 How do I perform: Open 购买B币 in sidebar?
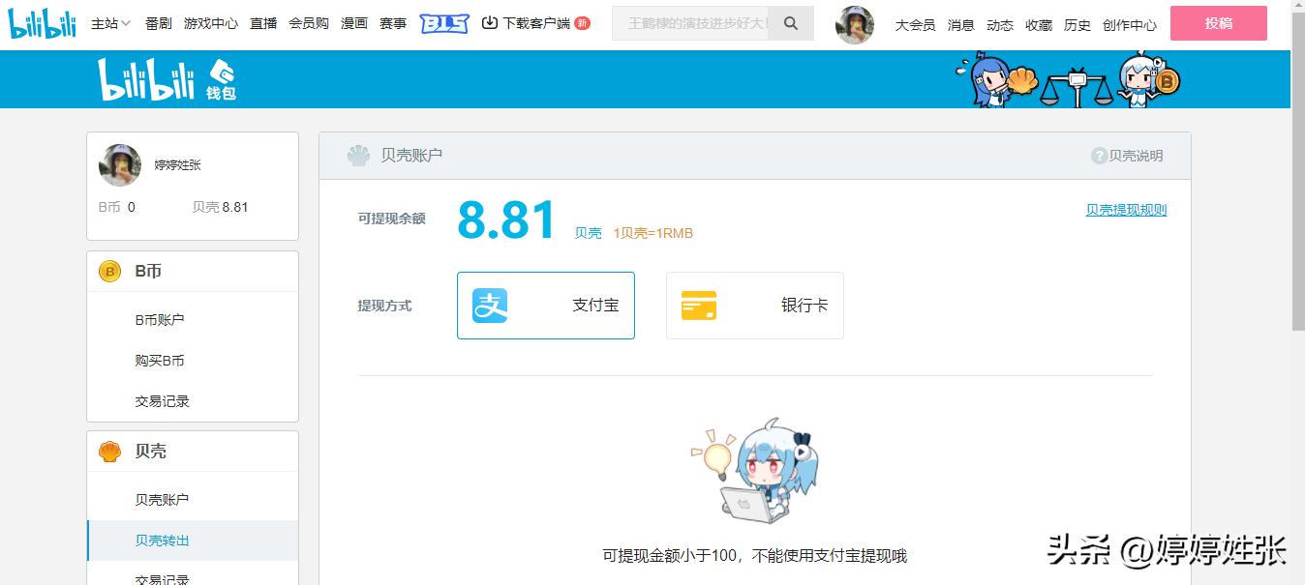tap(160, 361)
